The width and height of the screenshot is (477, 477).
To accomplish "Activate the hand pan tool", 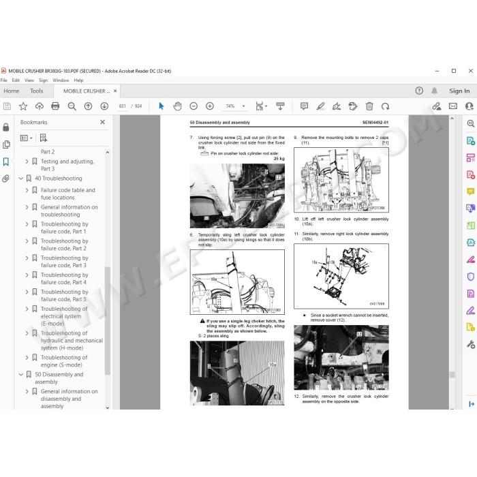I will click(177, 106).
